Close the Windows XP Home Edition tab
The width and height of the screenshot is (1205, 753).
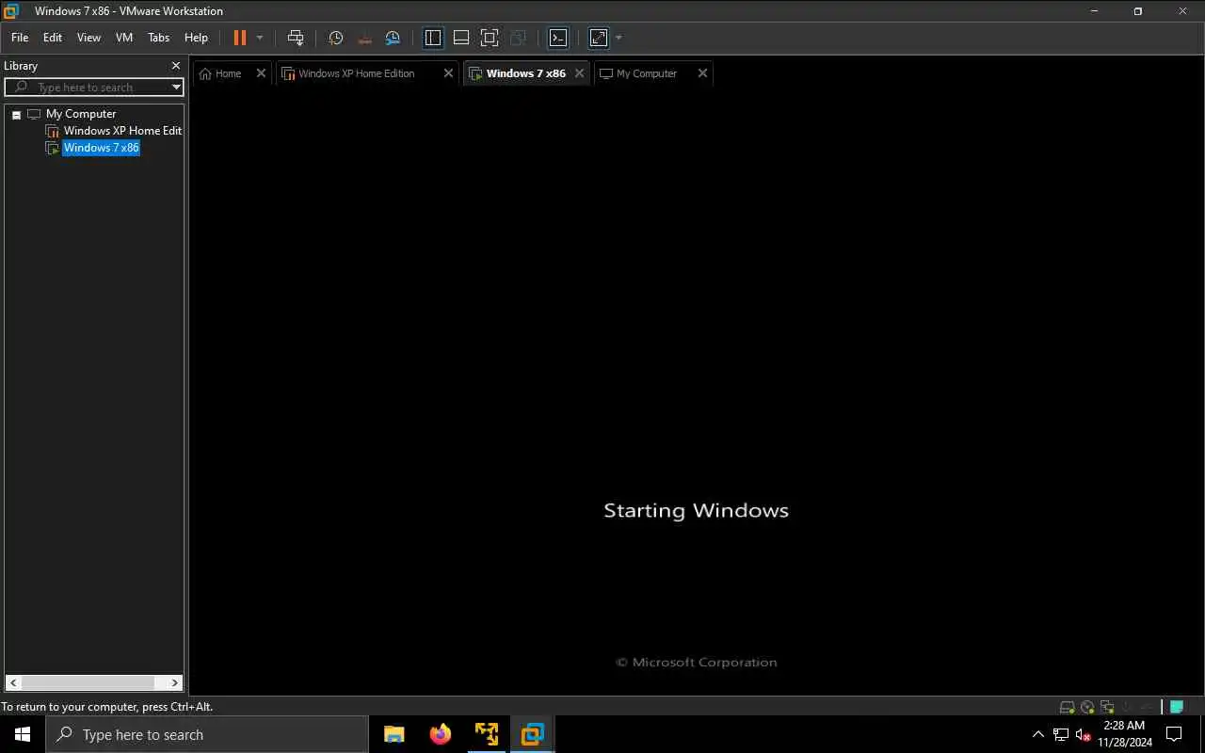click(448, 73)
